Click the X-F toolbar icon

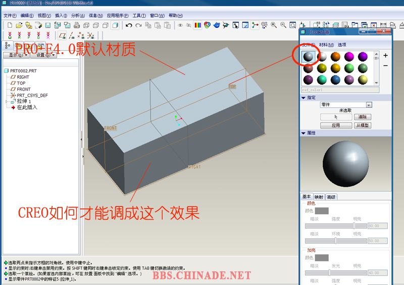coord(29,35)
